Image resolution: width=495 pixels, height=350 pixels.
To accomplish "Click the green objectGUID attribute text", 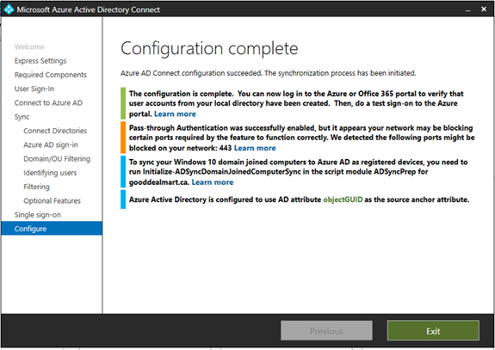I will click(343, 200).
